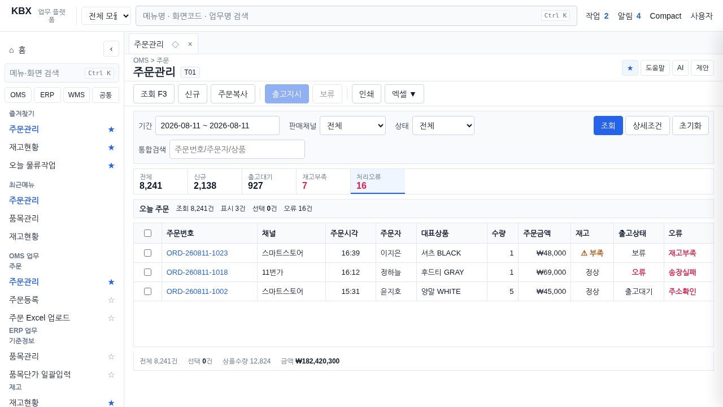Open order link ORD-260811-1023
The height and width of the screenshot is (407, 723).
point(197,253)
